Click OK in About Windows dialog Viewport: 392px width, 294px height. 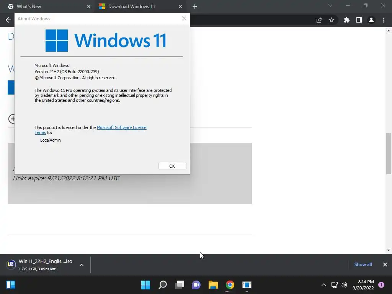172,166
